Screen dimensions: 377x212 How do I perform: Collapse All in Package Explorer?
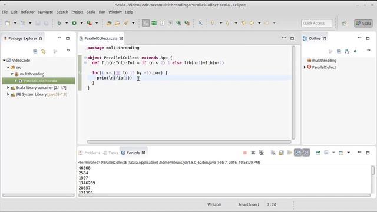(x=35, y=51)
